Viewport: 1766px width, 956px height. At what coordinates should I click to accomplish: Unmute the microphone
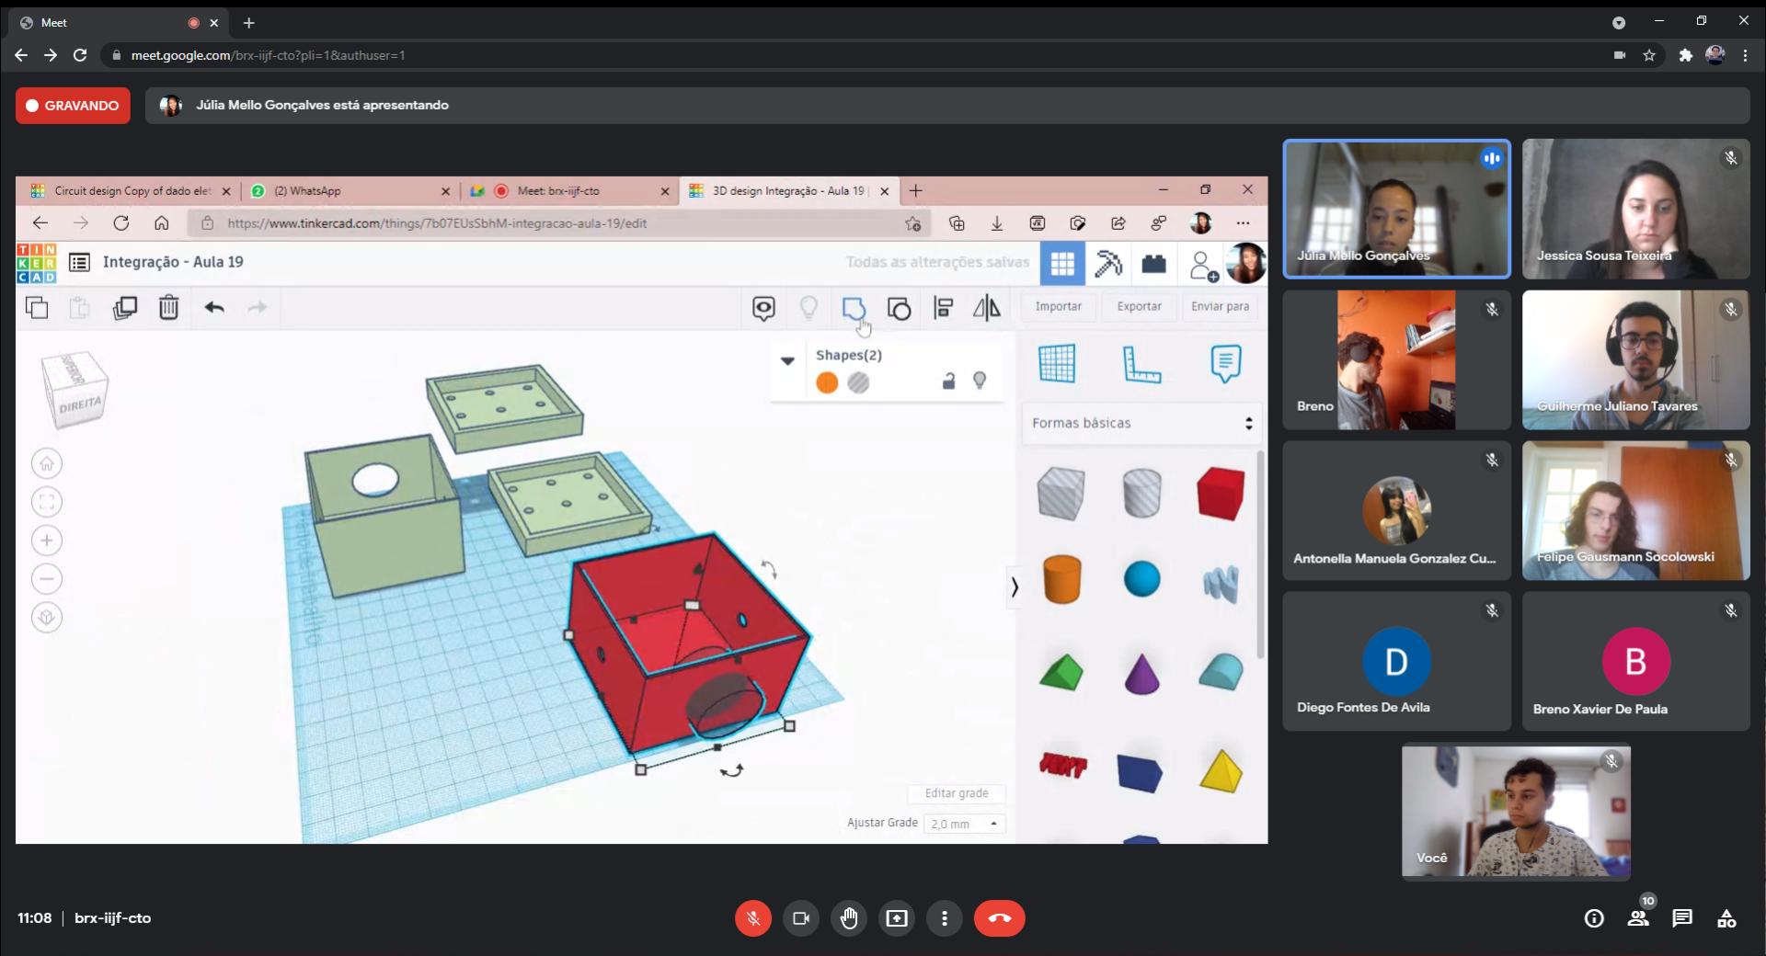753,918
